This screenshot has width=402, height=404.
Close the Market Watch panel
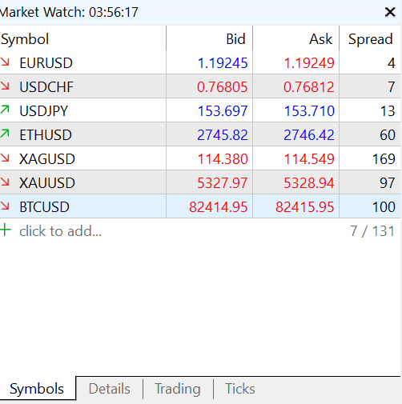[x=390, y=12]
